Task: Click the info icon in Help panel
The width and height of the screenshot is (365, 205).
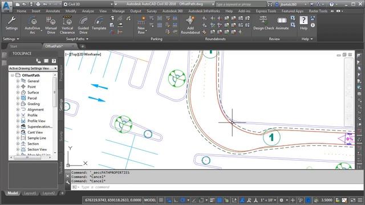Action: coord(313,25)
